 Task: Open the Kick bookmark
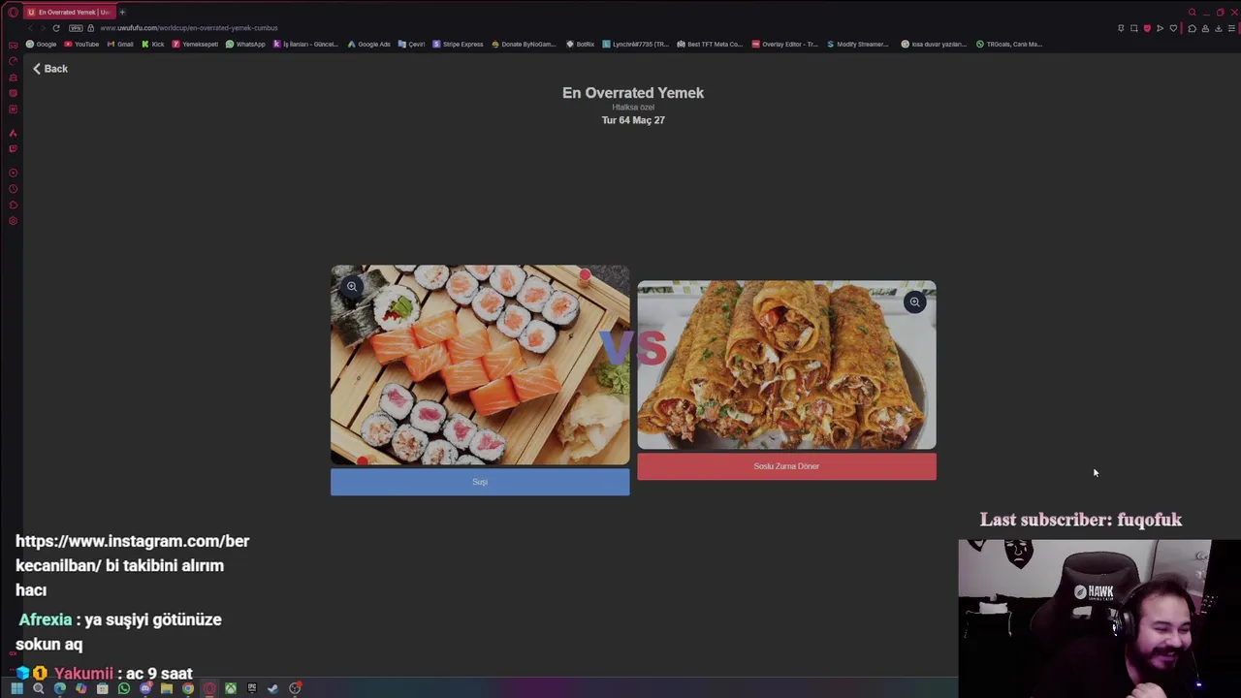[152, 44]
